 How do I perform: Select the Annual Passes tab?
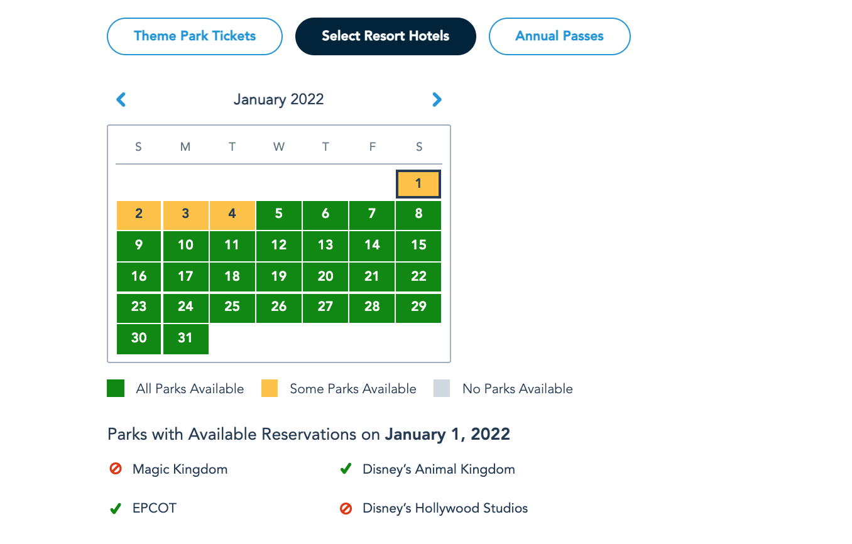coord(559,36)
